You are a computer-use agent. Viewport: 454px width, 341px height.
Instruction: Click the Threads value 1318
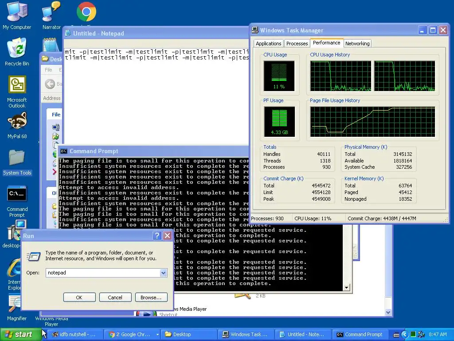point(325,161)
